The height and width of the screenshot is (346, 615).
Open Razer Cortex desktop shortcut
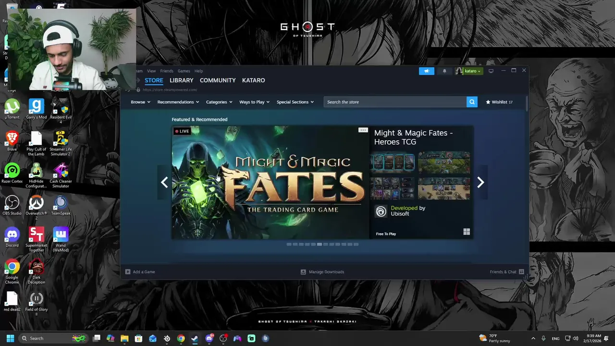(x=12, y=173)
